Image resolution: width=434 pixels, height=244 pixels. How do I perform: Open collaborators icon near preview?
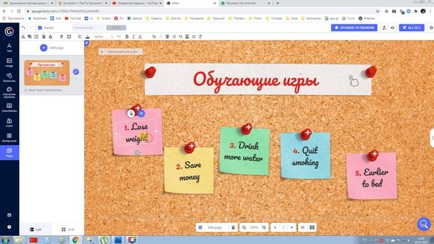point(384,28)
